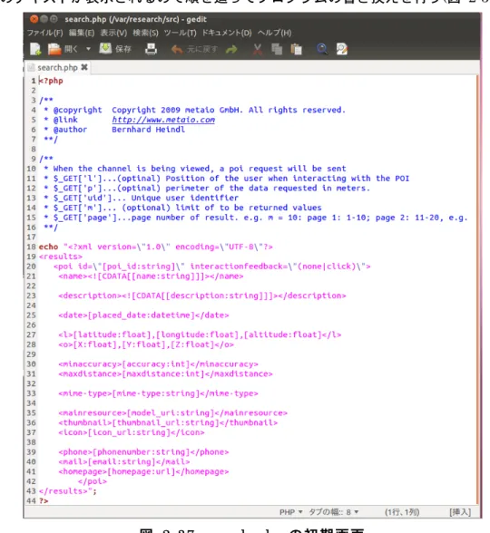Click the ?> closing PHP tag
The image size is (490, 533).
coord(44,501)
